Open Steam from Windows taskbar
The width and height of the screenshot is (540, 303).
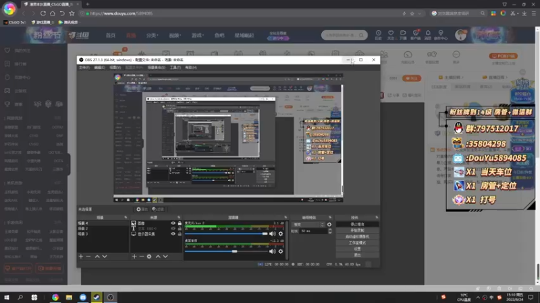pyautogui.click(x=97, y=297)
